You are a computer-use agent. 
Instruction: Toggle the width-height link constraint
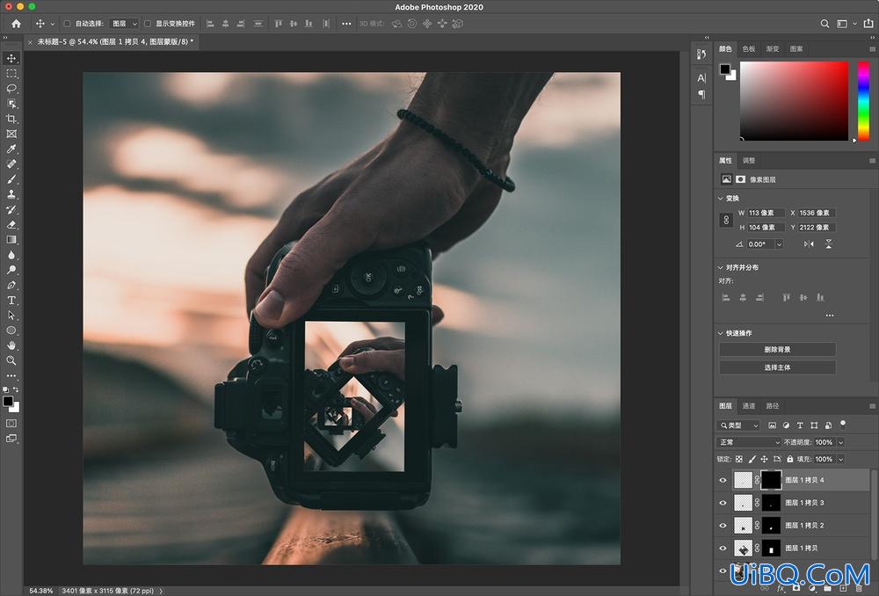tap(726, 220)
